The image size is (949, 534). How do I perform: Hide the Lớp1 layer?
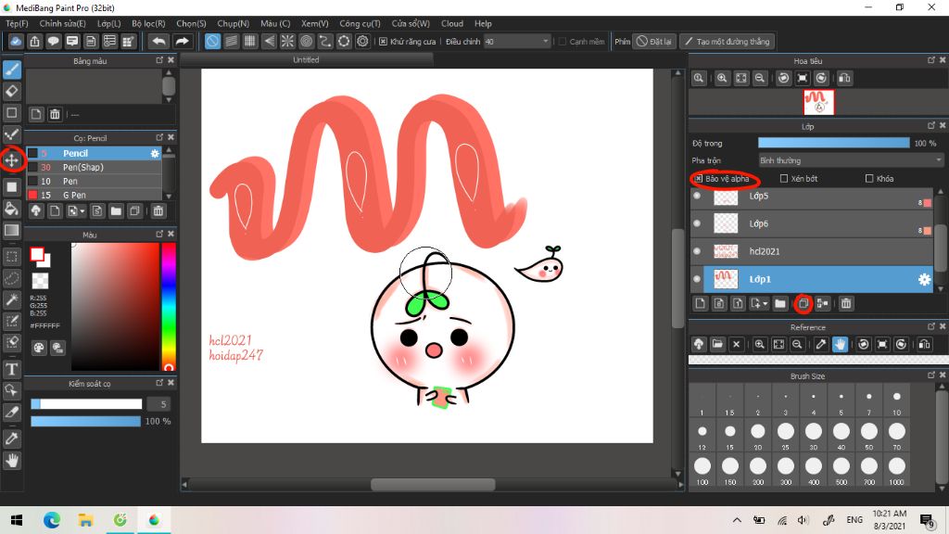click(697, 279)
